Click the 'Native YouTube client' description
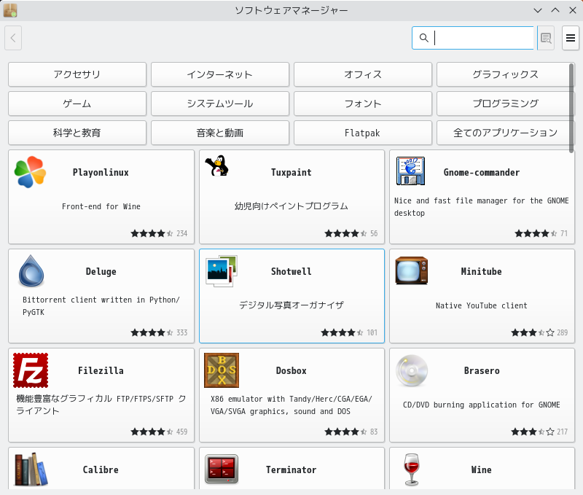This screenshot has height=495, width=583. (x=482, y=305)
